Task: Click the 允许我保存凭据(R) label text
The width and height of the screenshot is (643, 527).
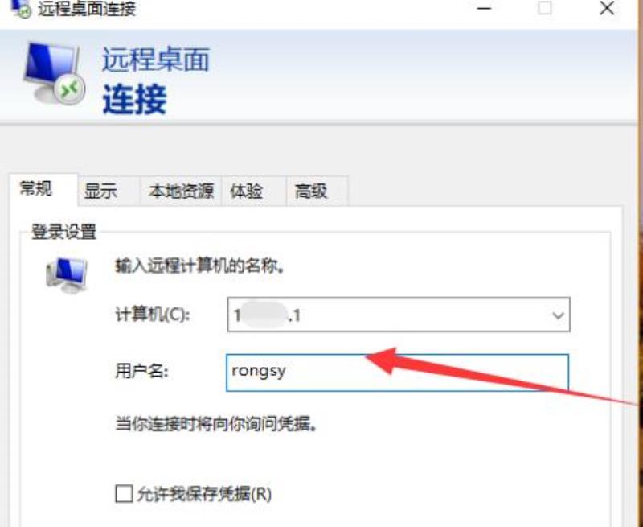Action: coord(204,494)
